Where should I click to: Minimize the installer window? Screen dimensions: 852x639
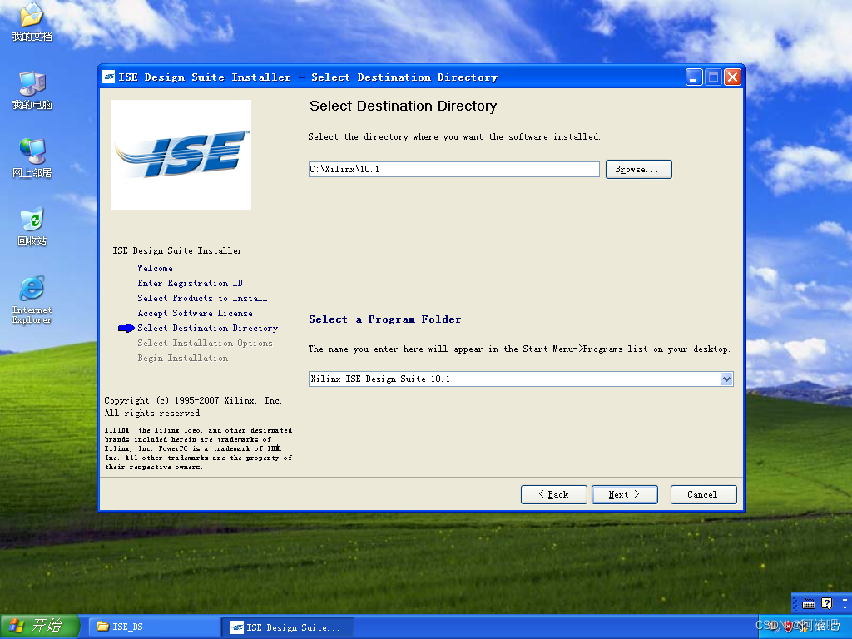(694, 77)
